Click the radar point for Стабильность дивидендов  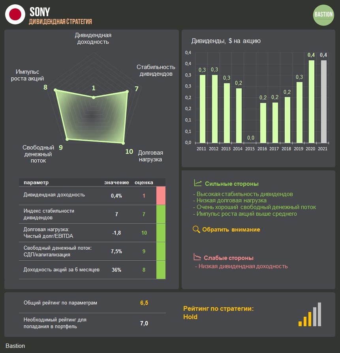coord(127,92)
